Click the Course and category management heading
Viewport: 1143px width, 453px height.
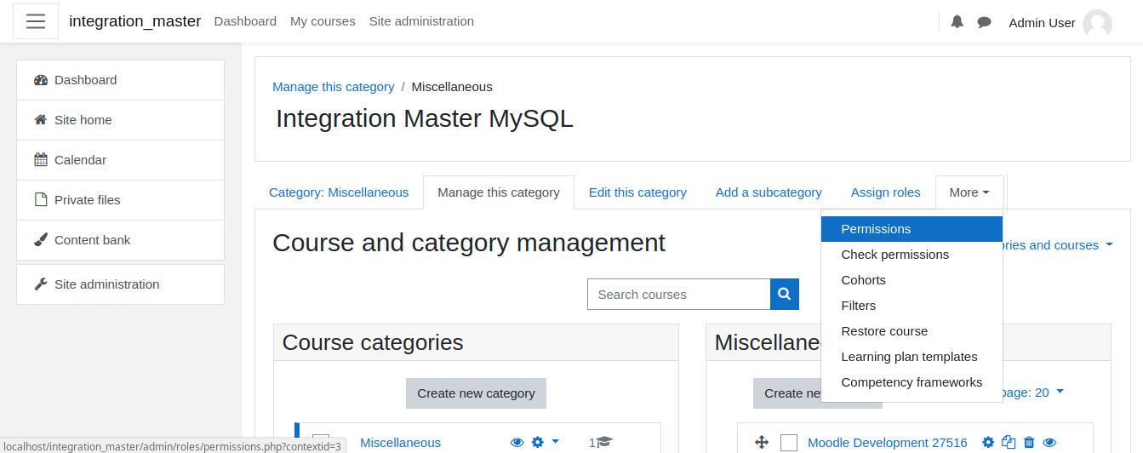click(x=469, y=243)
